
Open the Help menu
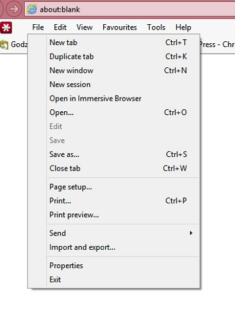click(x=183, y=27)
